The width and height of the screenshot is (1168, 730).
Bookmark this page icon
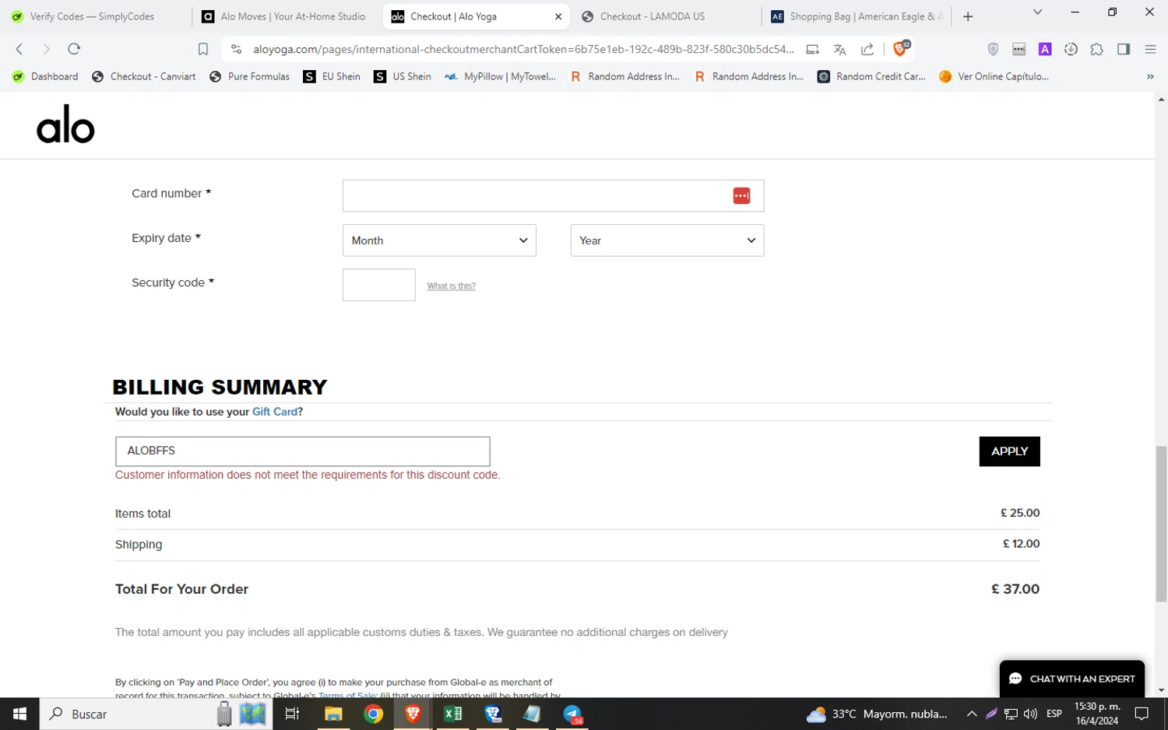(203, 49)
